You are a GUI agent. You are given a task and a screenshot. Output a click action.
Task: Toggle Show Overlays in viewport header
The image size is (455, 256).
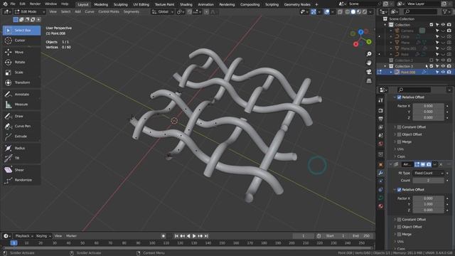[x=327, y=12]
